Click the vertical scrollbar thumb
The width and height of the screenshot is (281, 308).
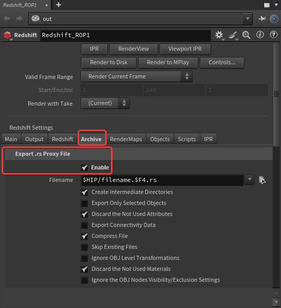(x=276, y=94)
